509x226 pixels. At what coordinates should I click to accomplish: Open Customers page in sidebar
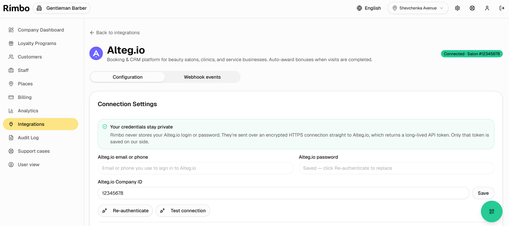[x=41, y=57]
